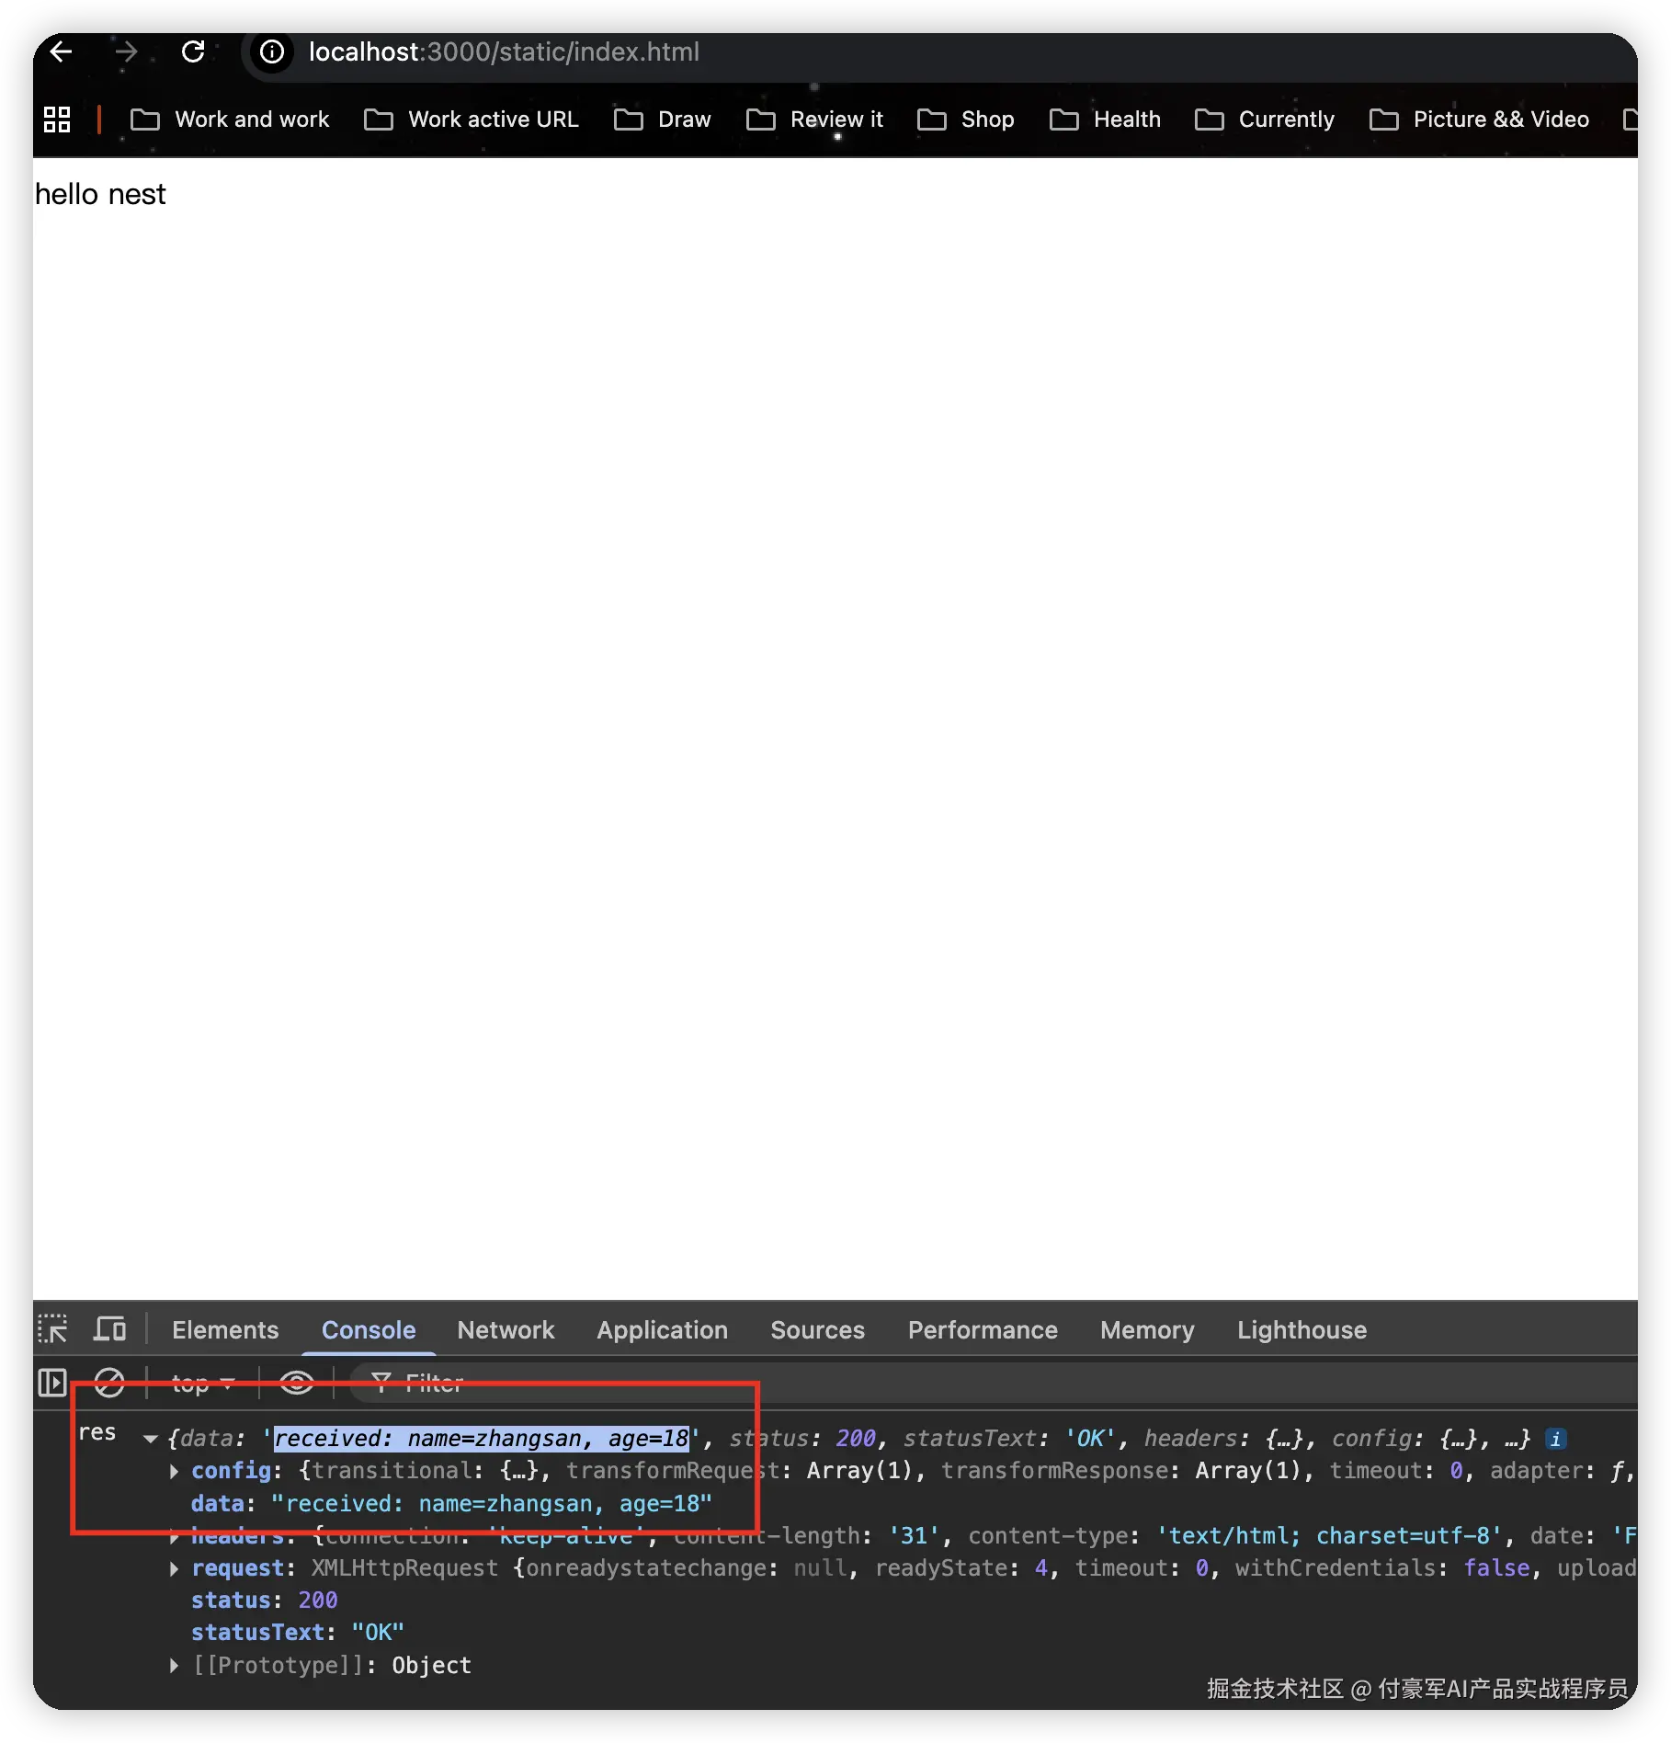
Task: Switch to the Memory tab
Action: [x=1147, y=1330]
